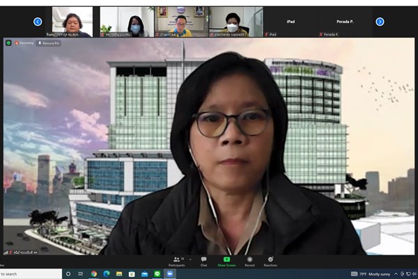Open the Chat panel
The height and width of the screenshot is (279, 418).
coord(203,262)
